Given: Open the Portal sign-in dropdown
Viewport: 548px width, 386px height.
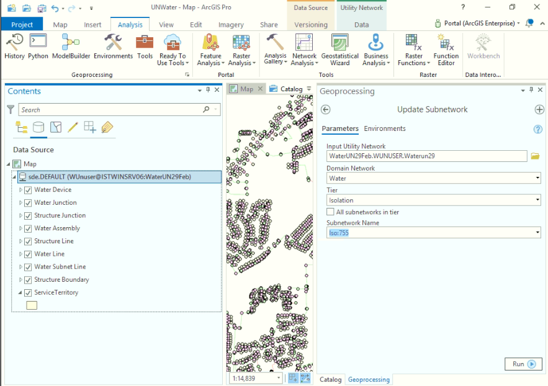Looking at the screenshot, I should pos(518,24).
